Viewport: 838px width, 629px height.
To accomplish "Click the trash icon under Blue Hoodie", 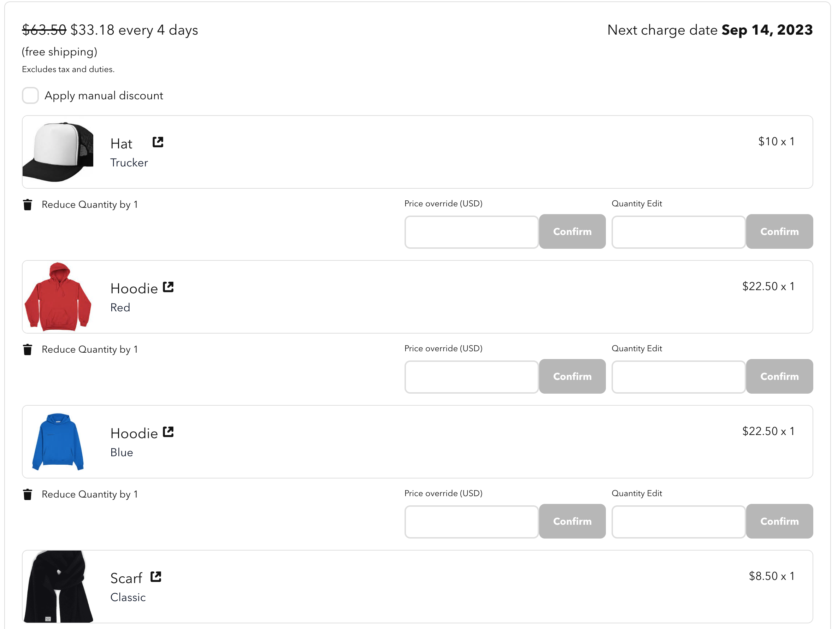I will tap(27, 494).
